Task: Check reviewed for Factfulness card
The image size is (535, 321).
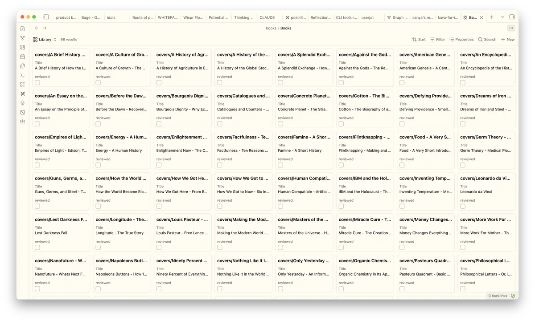Action: click(x=219, y=165)
